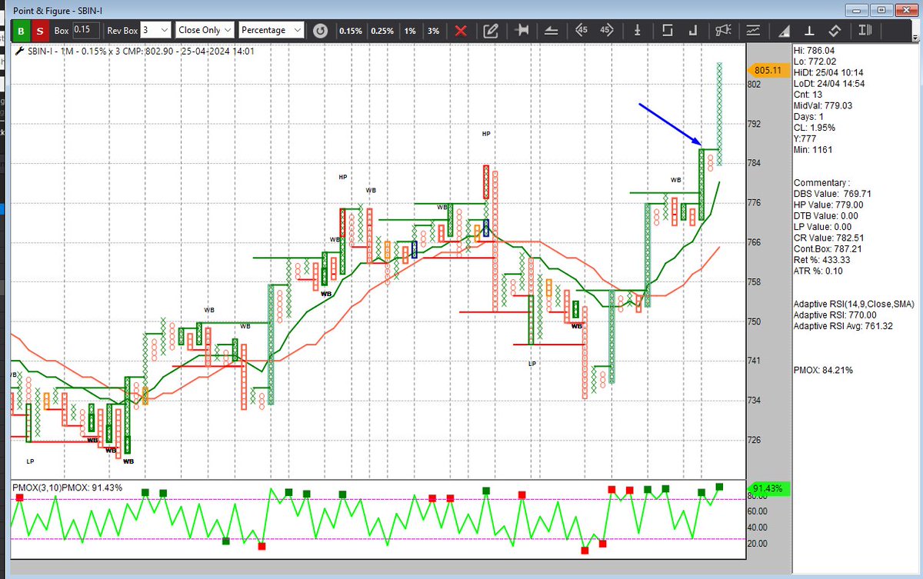Click the Hi: 786.04 value
This screenshot has width=923, height=579.
tap(813, 49)
